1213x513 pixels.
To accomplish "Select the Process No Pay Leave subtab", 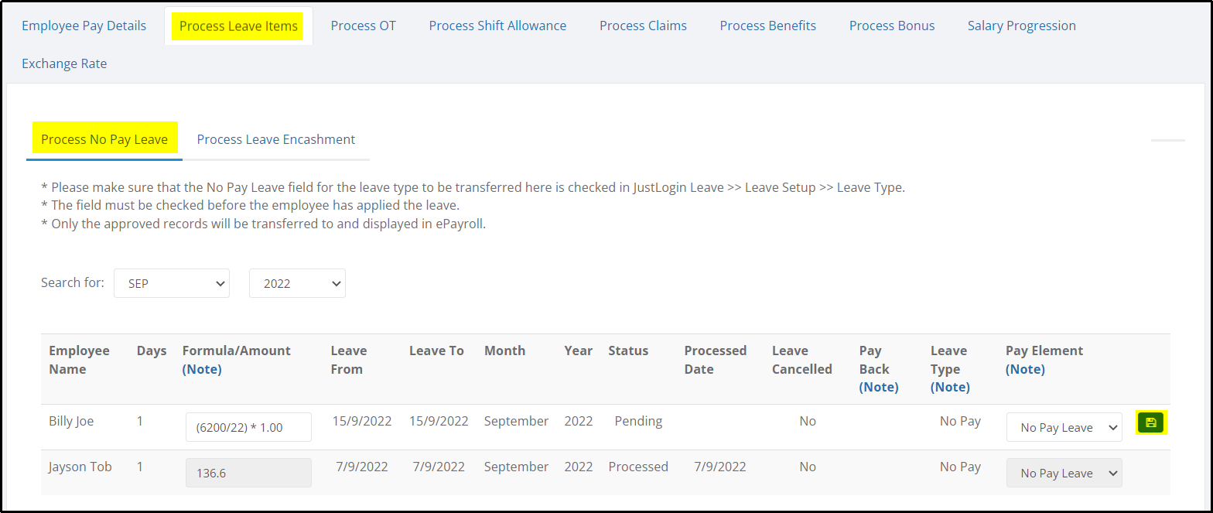I will pyautogui.click(x=104, y=139).
